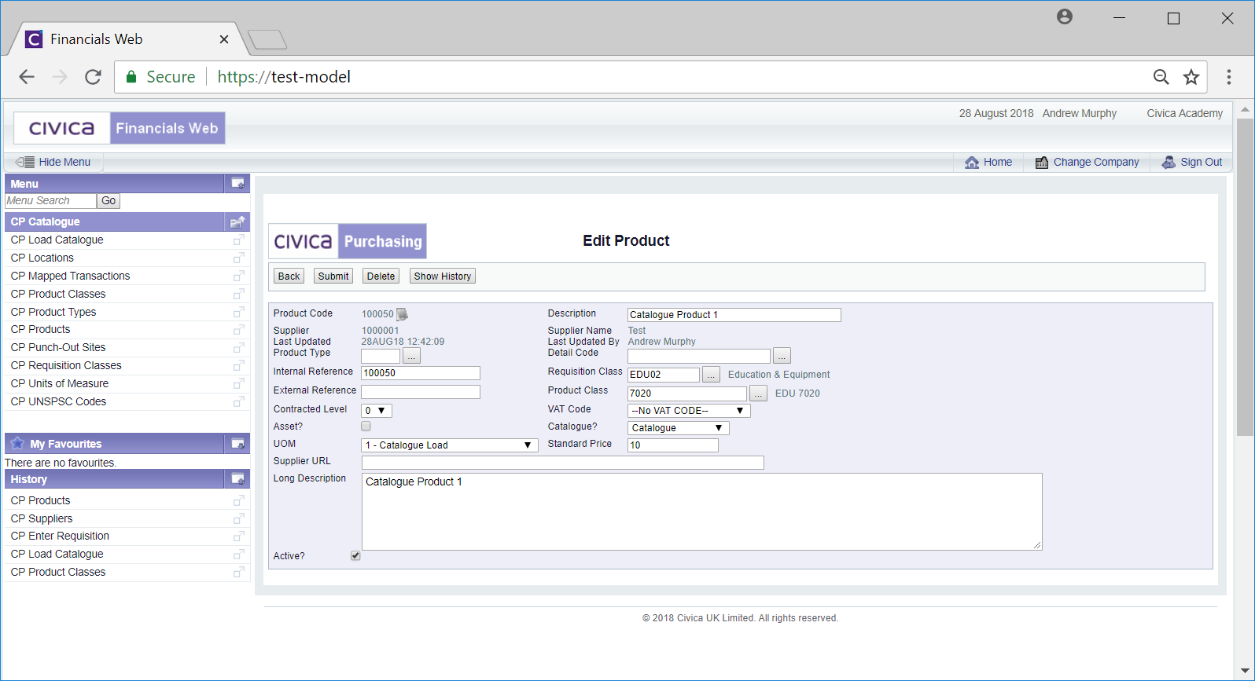Viewport: 1255px width, 681px height.
Task: Open the Chrome user profile icon
Action: (x=1065, y=16)
